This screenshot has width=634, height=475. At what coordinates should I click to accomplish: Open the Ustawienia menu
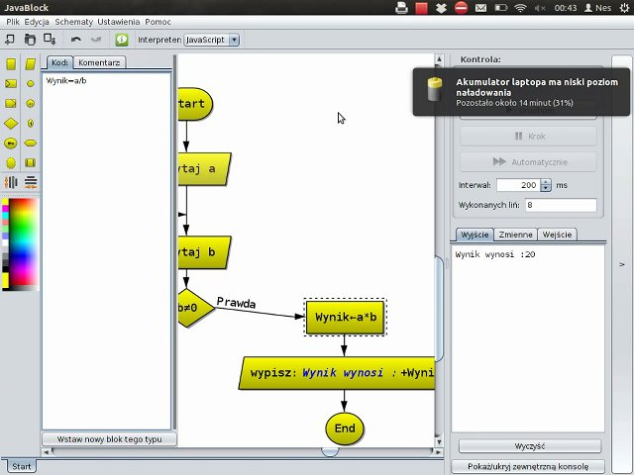pos(119,22)
